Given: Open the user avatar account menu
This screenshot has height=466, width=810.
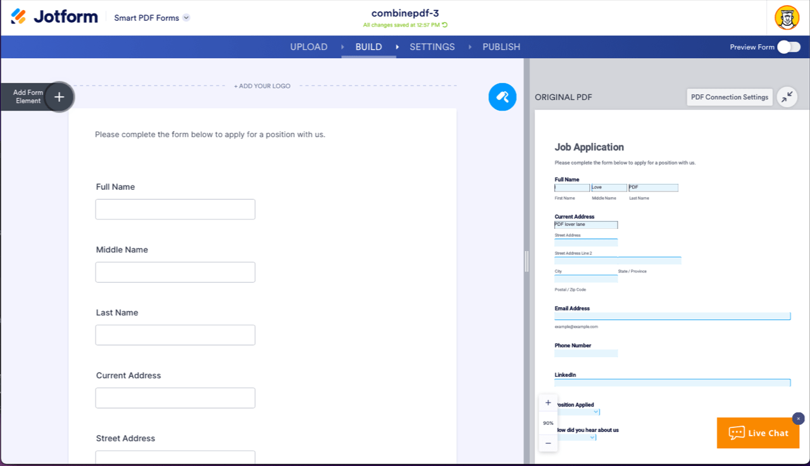Looking at the screenshot, I should pyautogui.click(x=787, y=18).
